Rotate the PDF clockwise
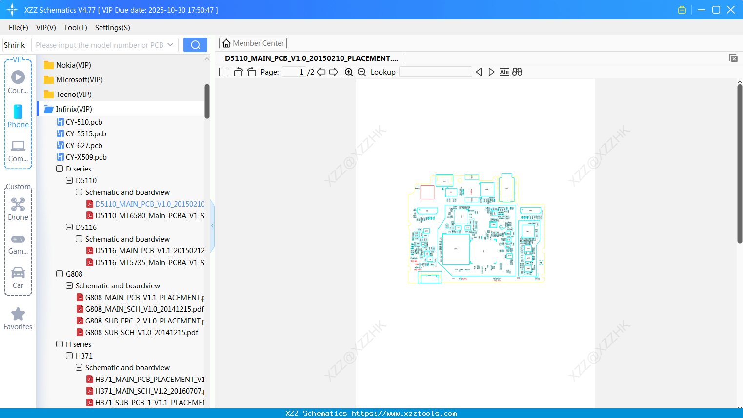 [251, 72]
